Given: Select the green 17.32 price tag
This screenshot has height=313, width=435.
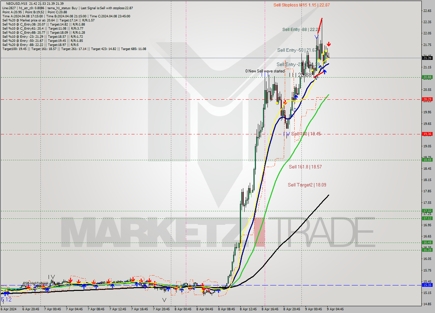Looking at the screenshot, I should (x=427, y=211).
